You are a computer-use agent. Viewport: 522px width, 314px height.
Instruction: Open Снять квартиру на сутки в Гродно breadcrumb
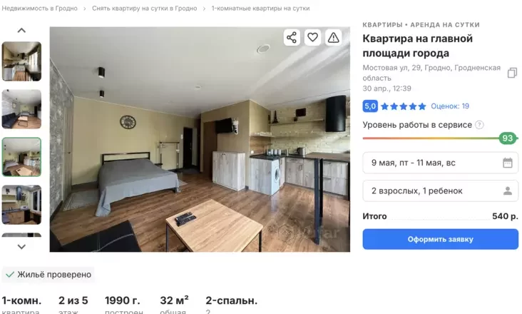[145, 9]
